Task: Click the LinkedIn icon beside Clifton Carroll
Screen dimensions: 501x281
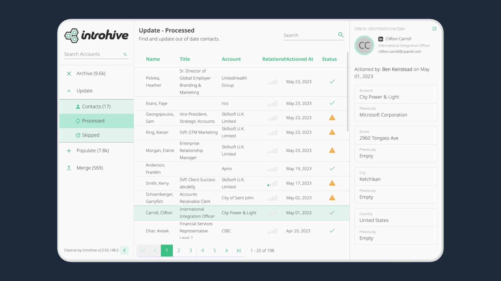Action: [381, 39]
